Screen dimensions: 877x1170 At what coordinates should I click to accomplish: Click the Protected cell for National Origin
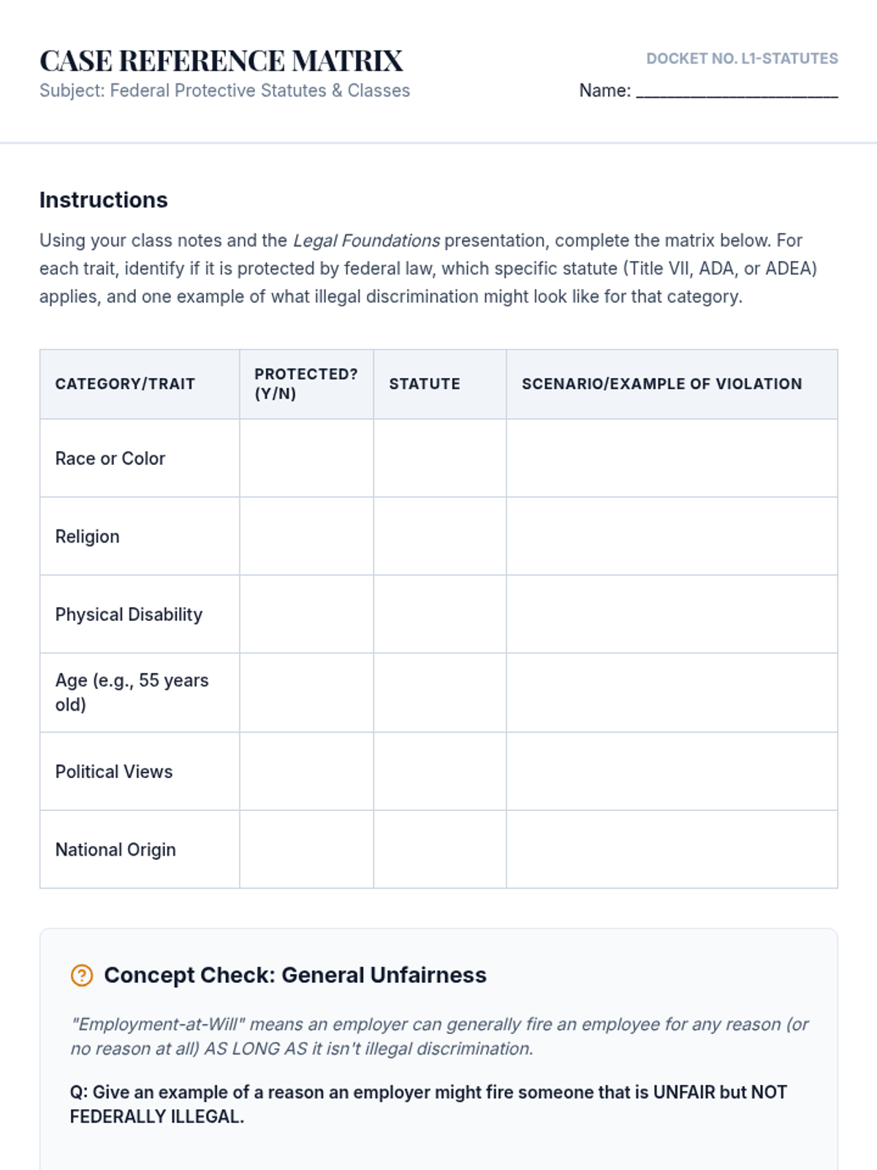[x=306, y=850]
